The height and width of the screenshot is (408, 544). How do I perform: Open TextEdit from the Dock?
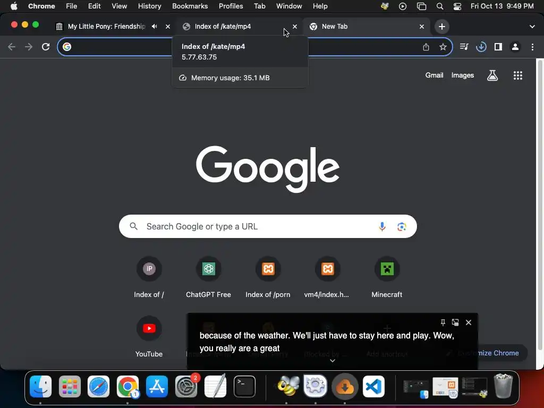215,386
